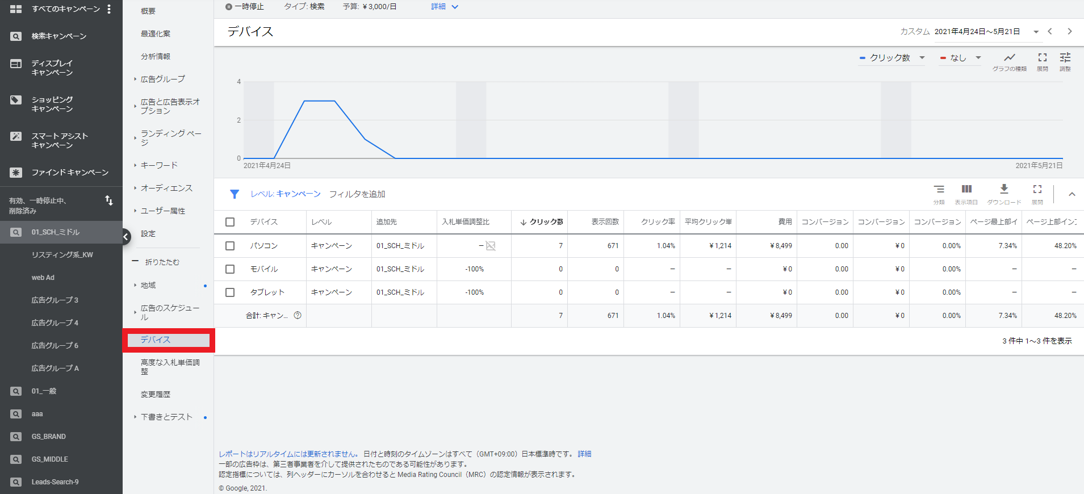
Task: Sort by the クリック数 column header
Action: [x=542, y=222]
